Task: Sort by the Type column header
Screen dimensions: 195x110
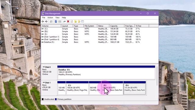Action: (78, 26)
